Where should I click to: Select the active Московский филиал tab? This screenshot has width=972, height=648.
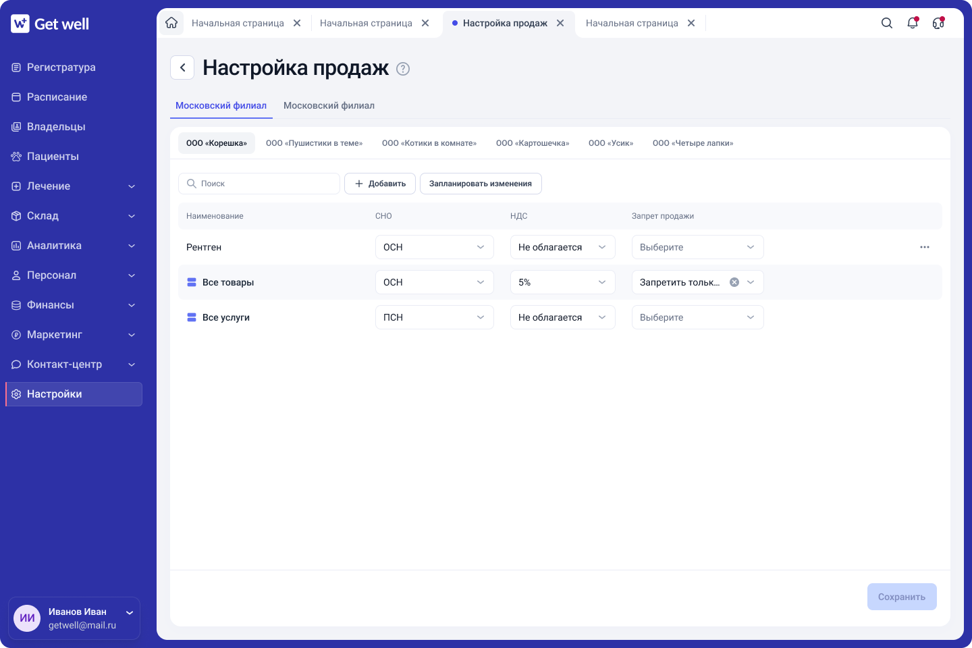click(221, 105)
